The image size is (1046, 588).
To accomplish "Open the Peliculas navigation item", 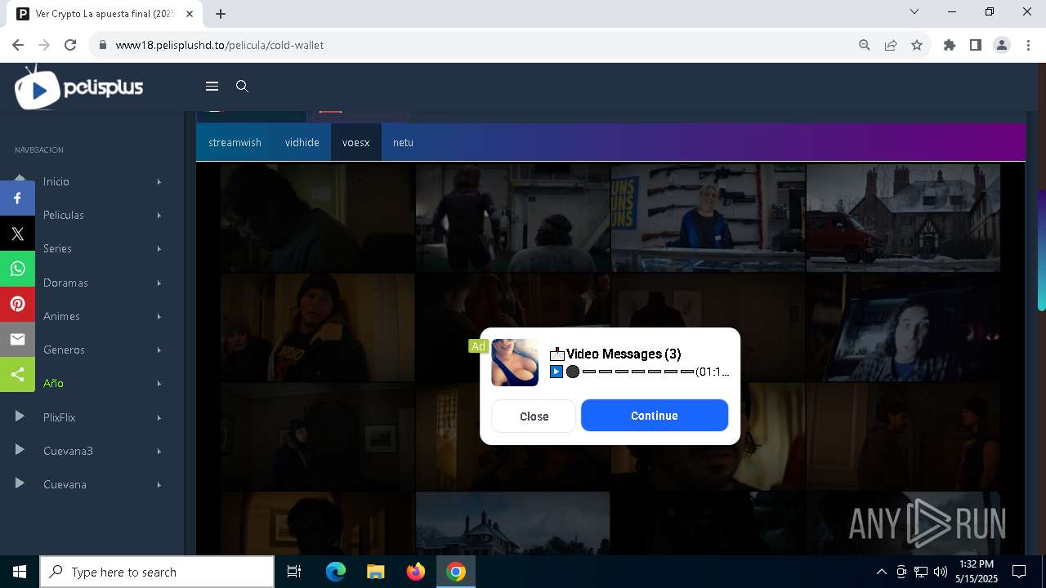I will (x=64, y=215).
